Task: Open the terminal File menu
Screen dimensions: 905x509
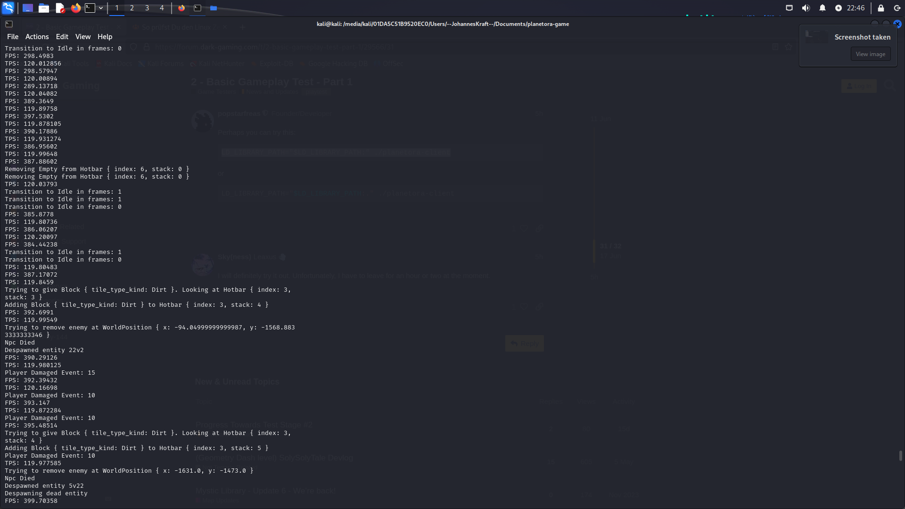Action: click(13, 37)
